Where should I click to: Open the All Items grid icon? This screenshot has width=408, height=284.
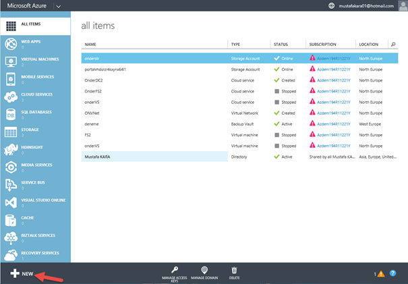click(11, 26)
